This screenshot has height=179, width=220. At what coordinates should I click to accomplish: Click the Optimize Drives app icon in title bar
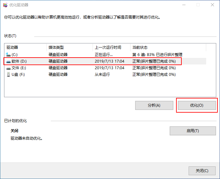5,5
